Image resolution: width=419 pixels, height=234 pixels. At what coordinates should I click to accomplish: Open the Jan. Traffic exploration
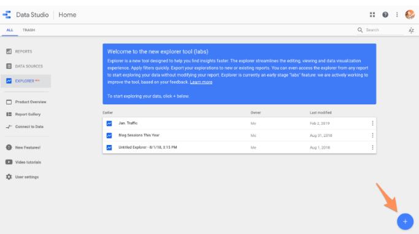point(128,123)
